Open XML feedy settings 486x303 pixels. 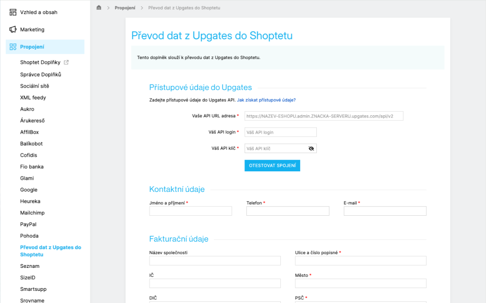(x=33, y=97)
